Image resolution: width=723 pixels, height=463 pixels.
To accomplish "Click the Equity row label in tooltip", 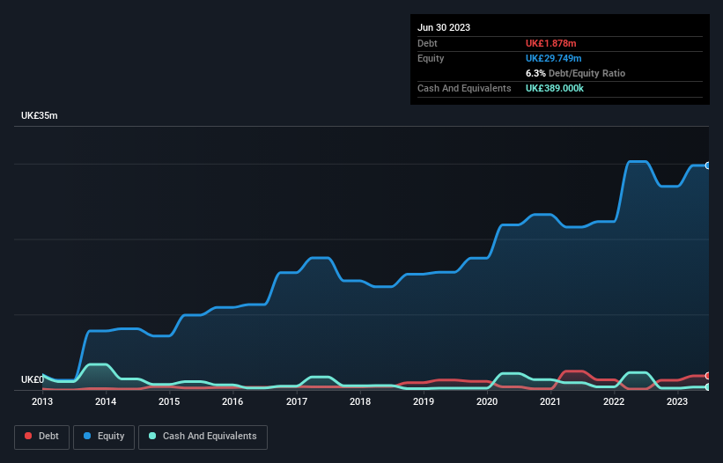I will [x=431, y=58].
